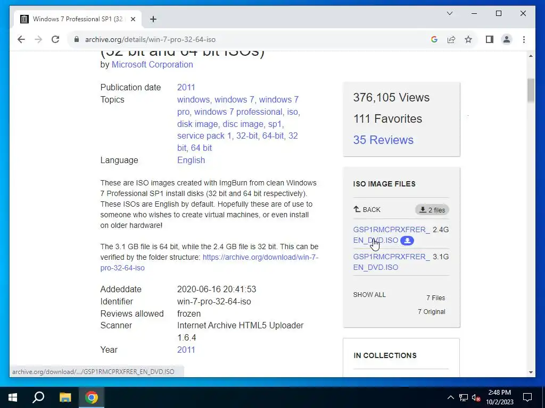Click the Year 2011 link
Viewport: 545px width, 408px height.
pyautogui.click(x=186, y=350)
